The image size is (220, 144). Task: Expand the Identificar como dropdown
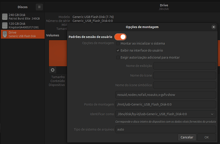point(212,114)
